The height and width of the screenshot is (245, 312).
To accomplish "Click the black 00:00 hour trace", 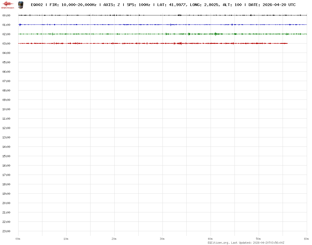I will (x=156, y=15).
